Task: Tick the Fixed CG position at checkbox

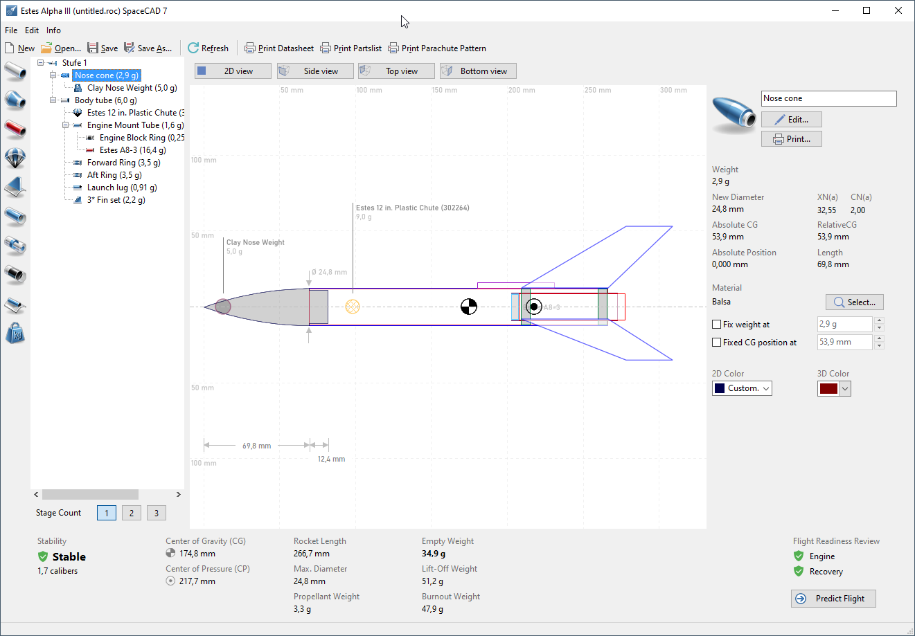Action: (x=717, y=342)
